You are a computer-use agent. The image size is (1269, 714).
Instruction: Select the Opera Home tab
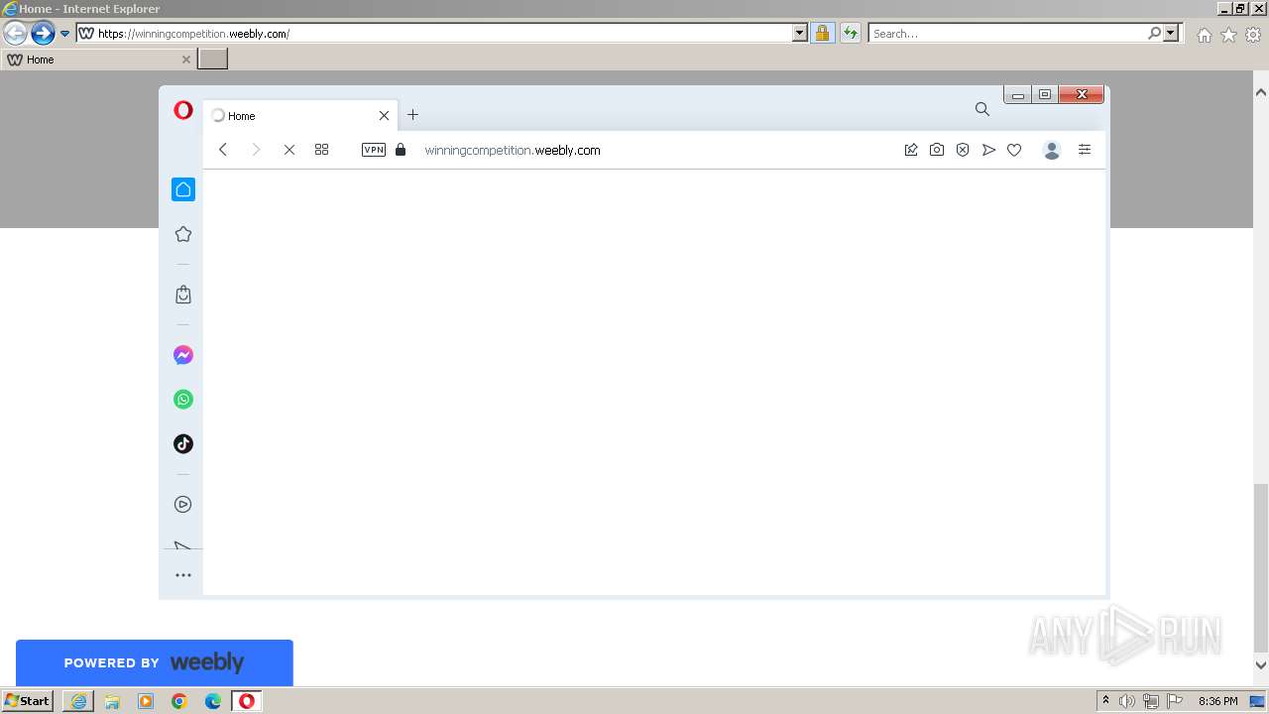click(300, 115)
